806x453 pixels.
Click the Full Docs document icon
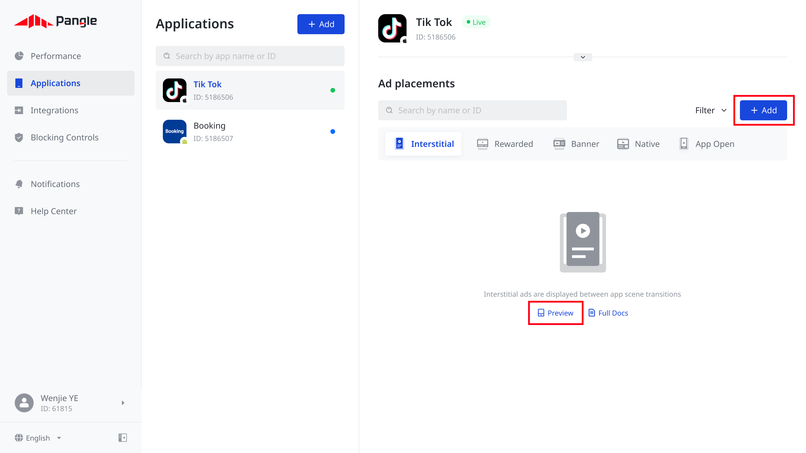[x=591, y=313]
